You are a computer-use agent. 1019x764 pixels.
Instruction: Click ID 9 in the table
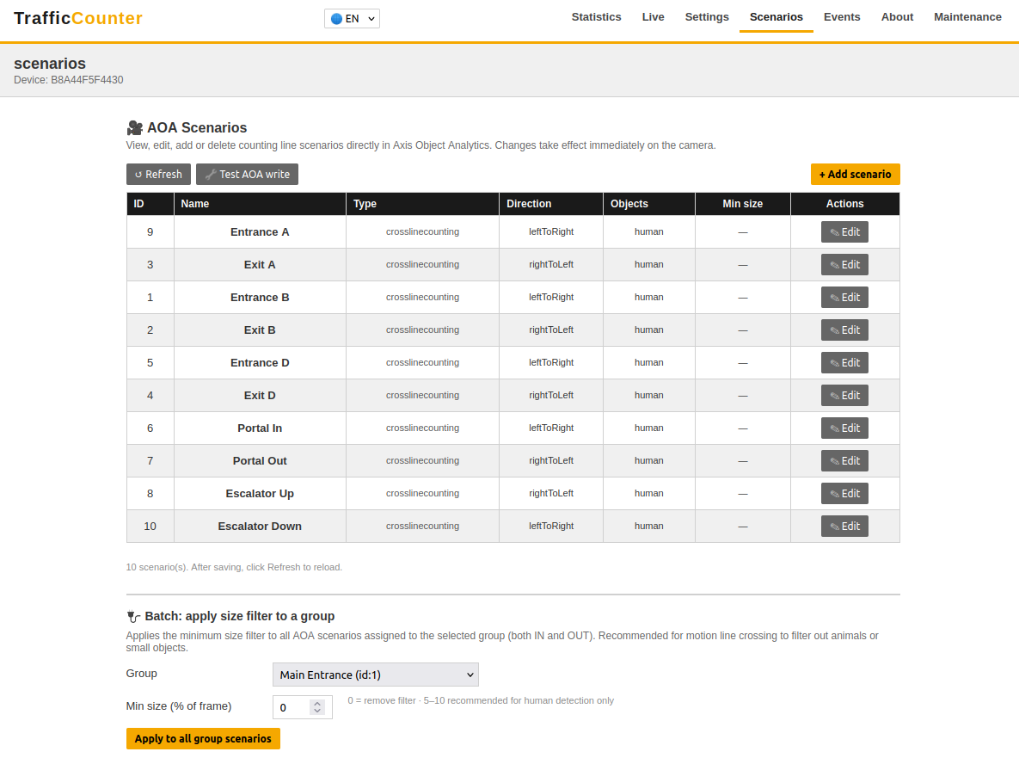(150, 232)
